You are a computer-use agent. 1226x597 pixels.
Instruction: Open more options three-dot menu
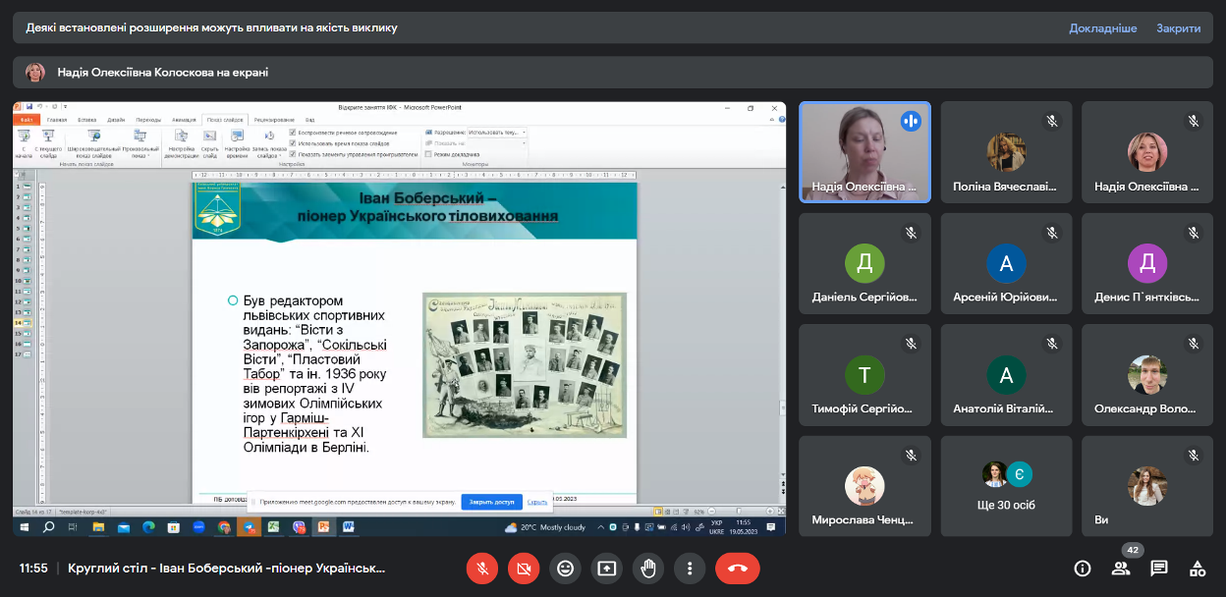point(691,568)
